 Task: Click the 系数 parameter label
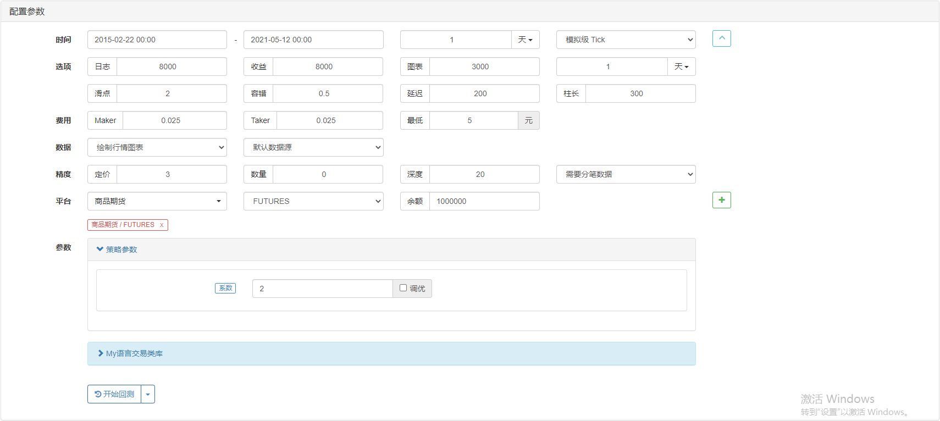(225, 288)
